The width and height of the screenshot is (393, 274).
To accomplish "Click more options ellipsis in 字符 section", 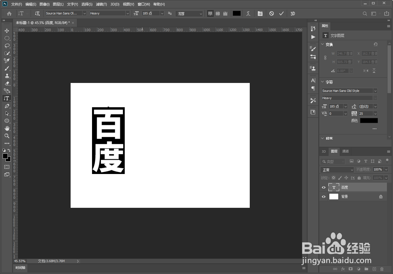I will pos(374,129).
